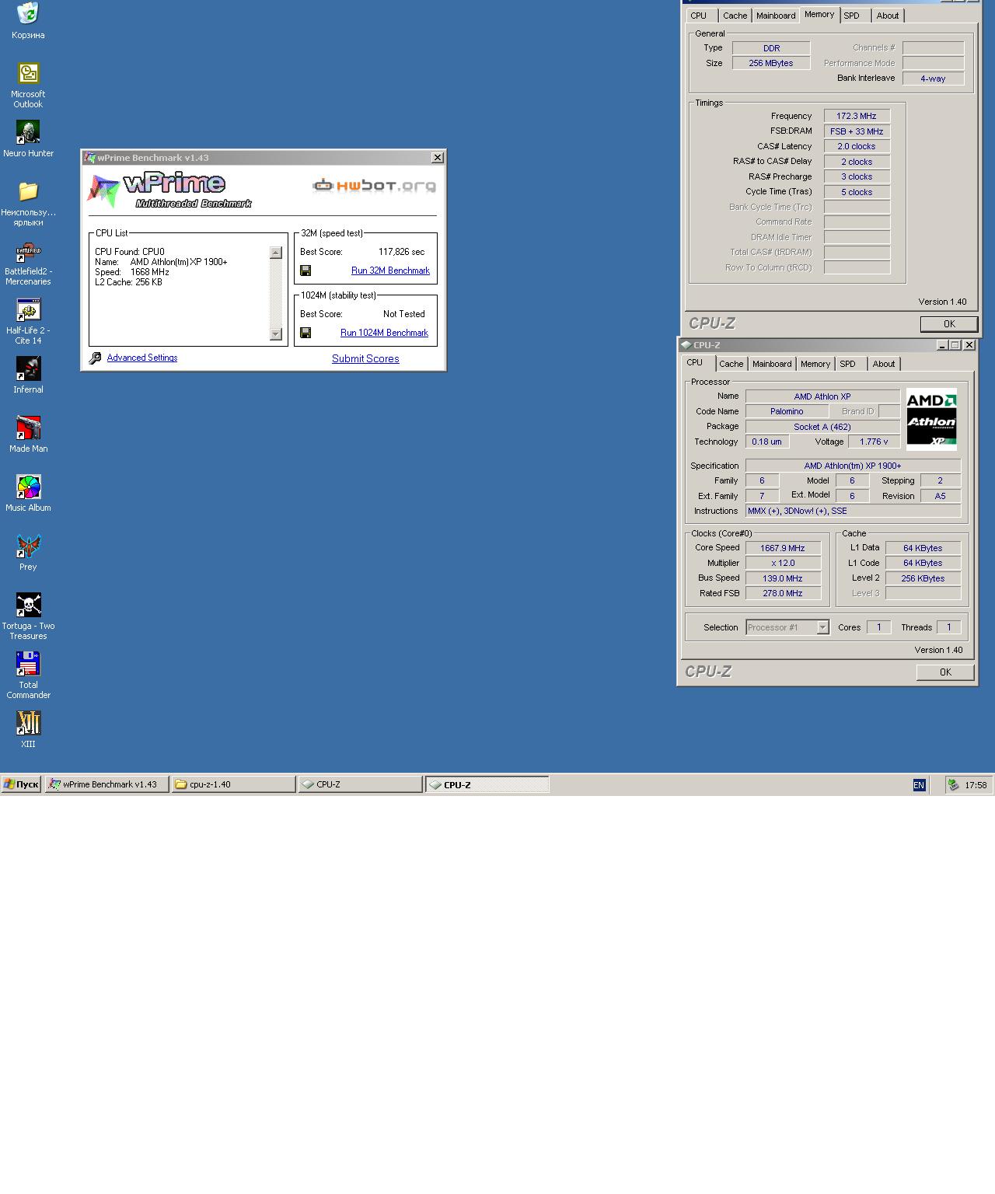995x1194 pixels.
Task: Click the Rated FSB value 278.0 MHz
Action: tap(783, 593)
